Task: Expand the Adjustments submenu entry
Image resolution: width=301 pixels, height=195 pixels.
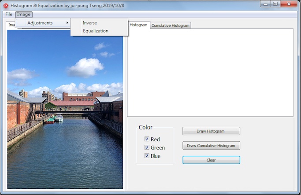Action: point(43,23)
